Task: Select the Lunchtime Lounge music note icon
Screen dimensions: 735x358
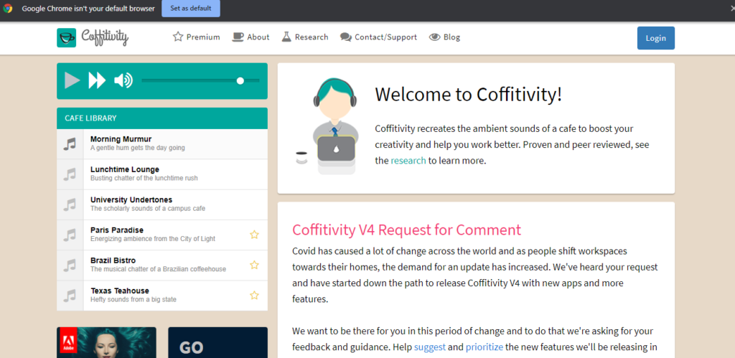Action: click(x=70, y=174)
